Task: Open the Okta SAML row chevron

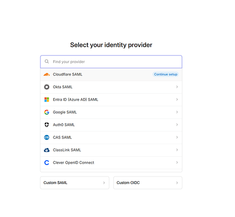Action: 177,87
